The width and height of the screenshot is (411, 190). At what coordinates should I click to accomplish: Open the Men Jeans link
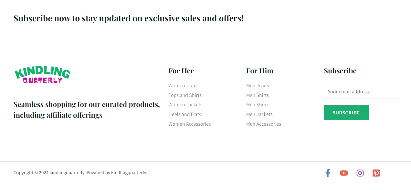[x=258, y=86]
